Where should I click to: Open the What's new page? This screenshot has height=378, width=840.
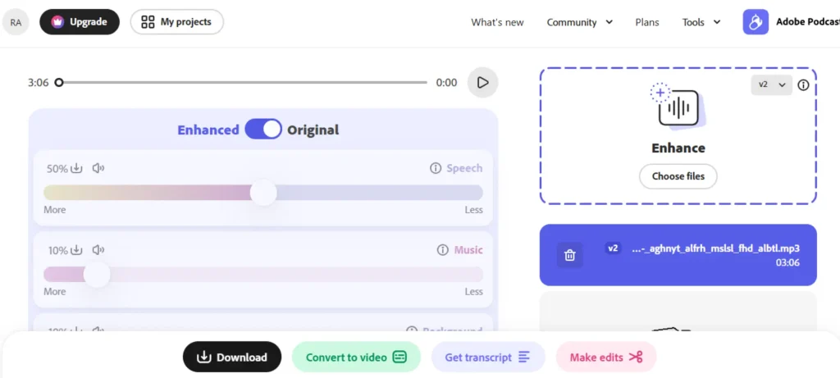pyautogui.click(x=497, y=22)
